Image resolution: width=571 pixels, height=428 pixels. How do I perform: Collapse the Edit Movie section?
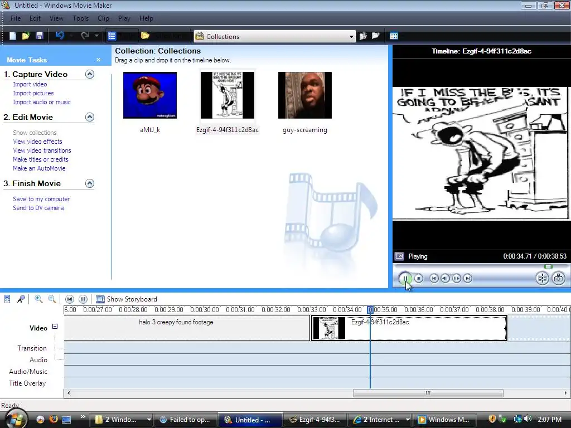[90, 117]
